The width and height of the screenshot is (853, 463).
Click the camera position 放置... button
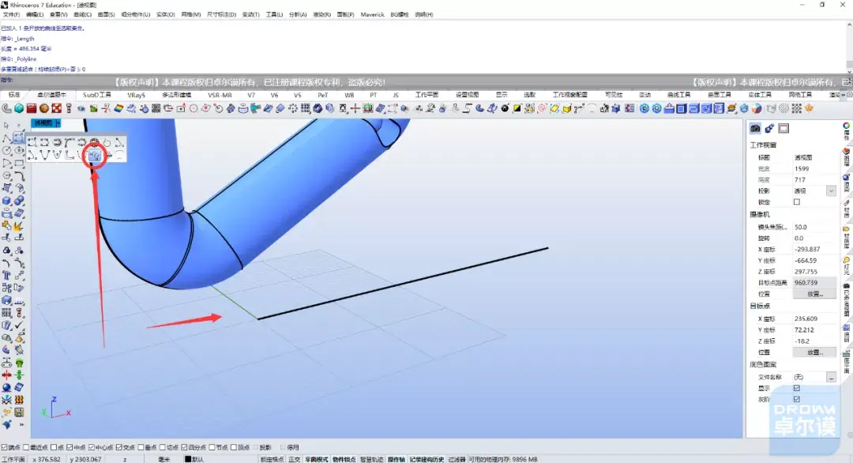point(814,294)
